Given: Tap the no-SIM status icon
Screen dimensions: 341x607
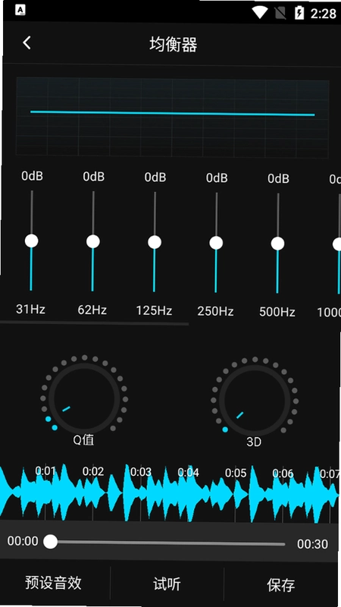Looking at the screenshot, I should pyautogui.click(x=281, y=14).
